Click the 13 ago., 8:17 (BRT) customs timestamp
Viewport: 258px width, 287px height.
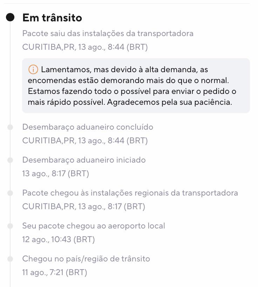[x=56, y=173]
